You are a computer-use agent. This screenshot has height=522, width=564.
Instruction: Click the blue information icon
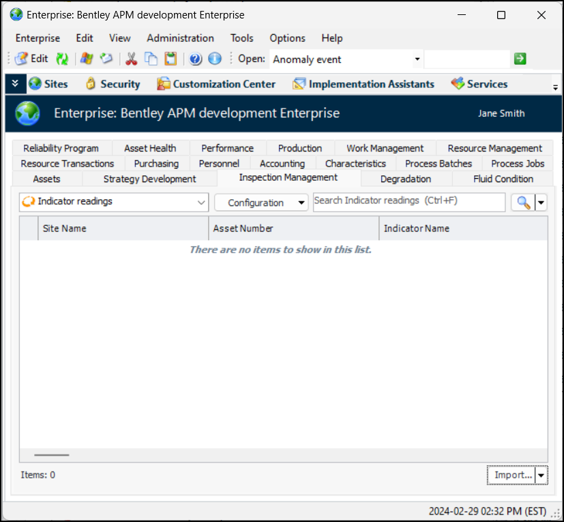click(x=215, y=59)
